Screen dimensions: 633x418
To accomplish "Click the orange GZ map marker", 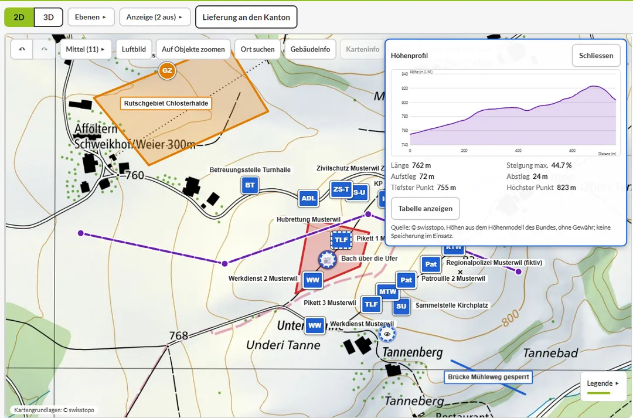I will (x=166, y=71).
